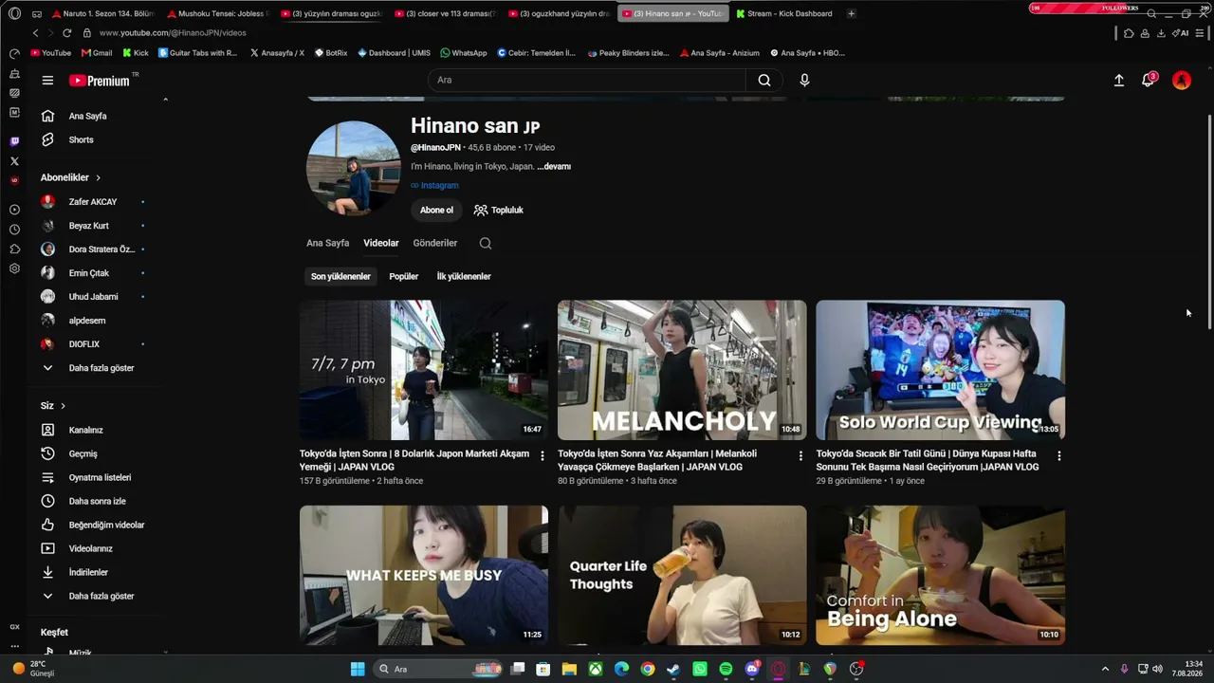Open Geçmiş history in the sidebar

pyautogui.click(x=83, y=453)
